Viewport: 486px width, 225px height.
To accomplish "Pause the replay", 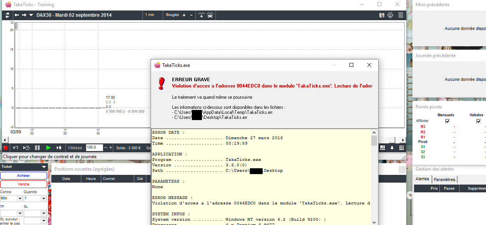I will [37, 148].
